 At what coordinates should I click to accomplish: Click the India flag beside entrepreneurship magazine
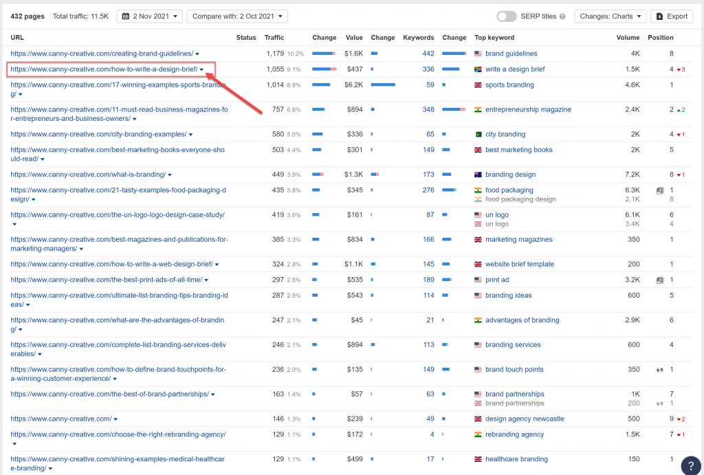pos(478,110)
